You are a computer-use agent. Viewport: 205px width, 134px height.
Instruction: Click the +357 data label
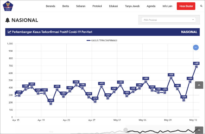[70, 88]
